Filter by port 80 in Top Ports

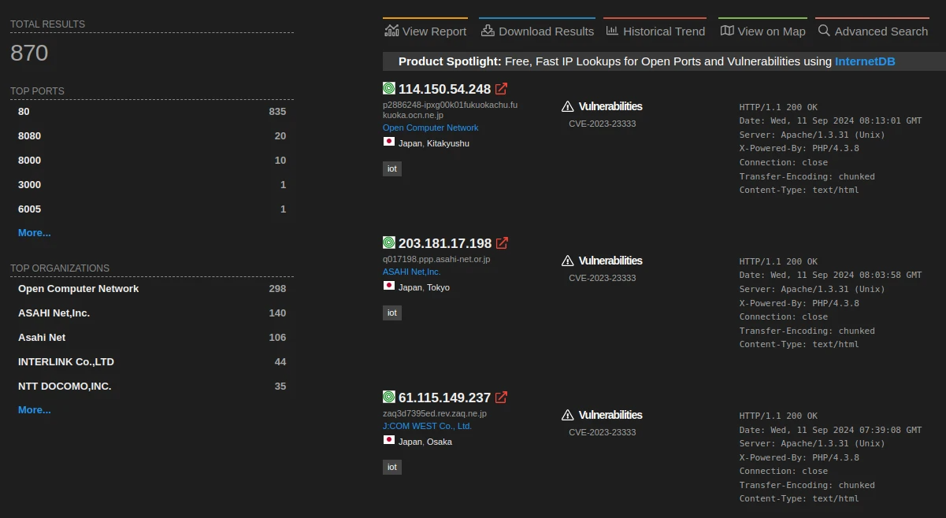tap(152, 112)
